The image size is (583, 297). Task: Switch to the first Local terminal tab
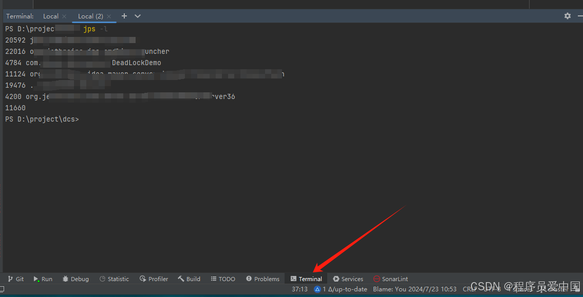(50, 16)
